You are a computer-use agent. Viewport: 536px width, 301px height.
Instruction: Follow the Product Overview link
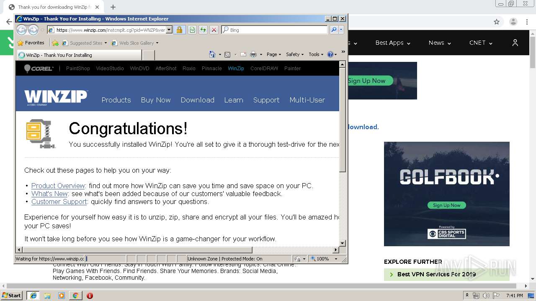tap(58, 186)
